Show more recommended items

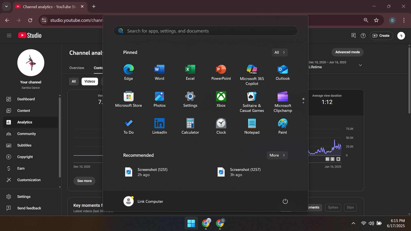click(x=277, y=155)
